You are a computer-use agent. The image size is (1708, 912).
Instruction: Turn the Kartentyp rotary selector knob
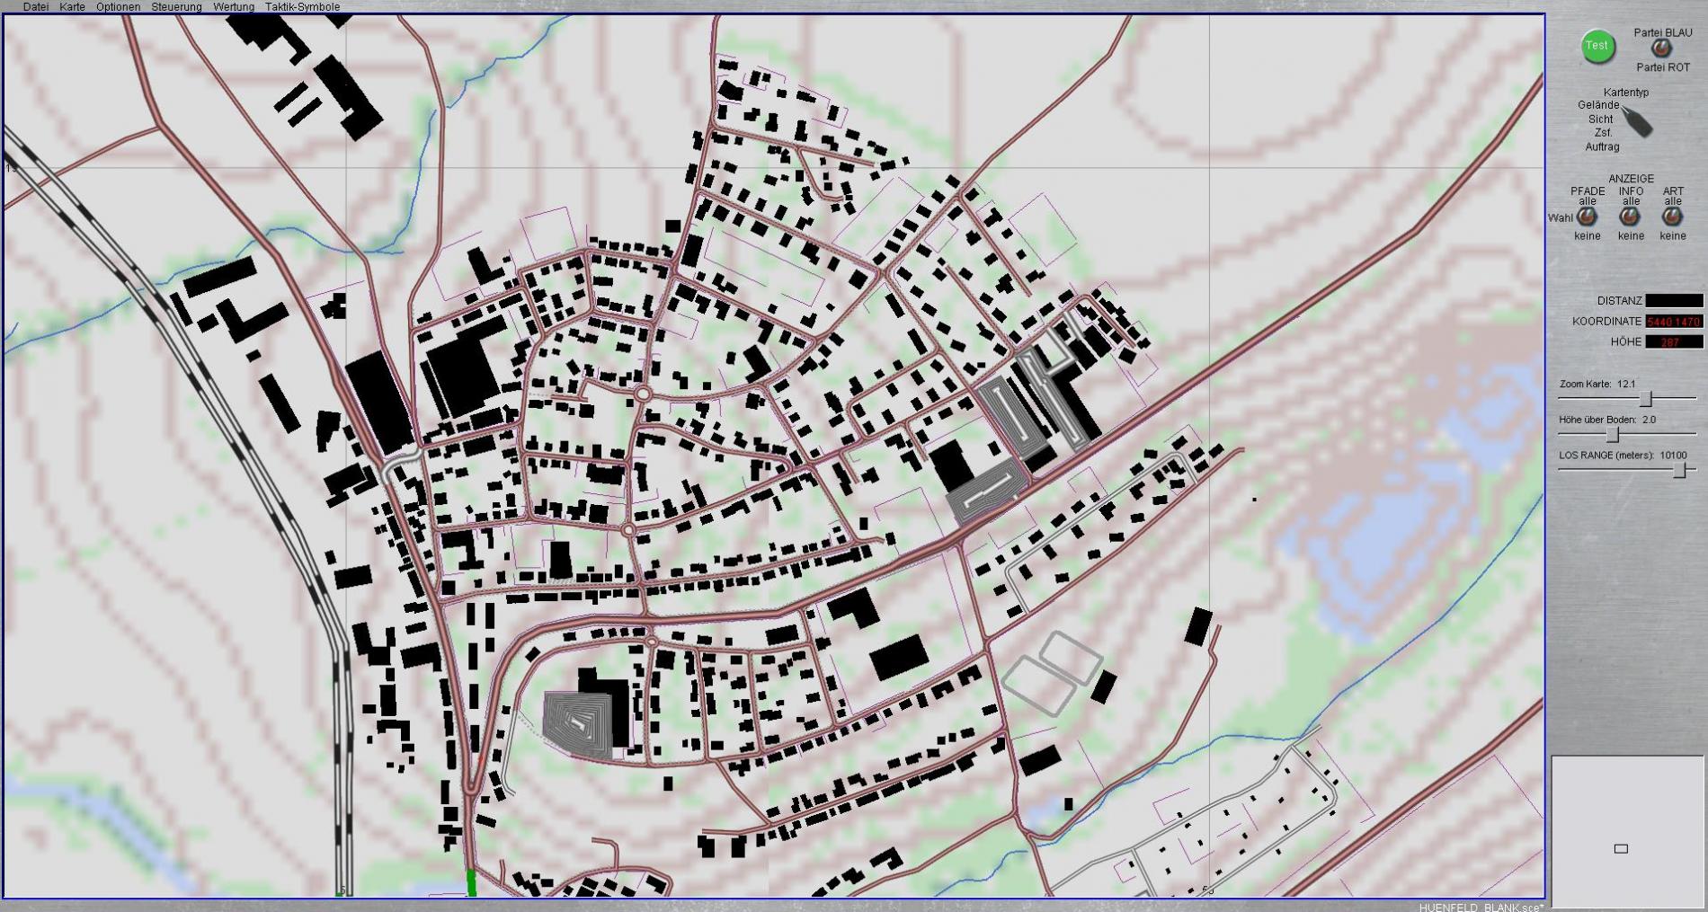pyautogui.click(x=1638, y=121)
